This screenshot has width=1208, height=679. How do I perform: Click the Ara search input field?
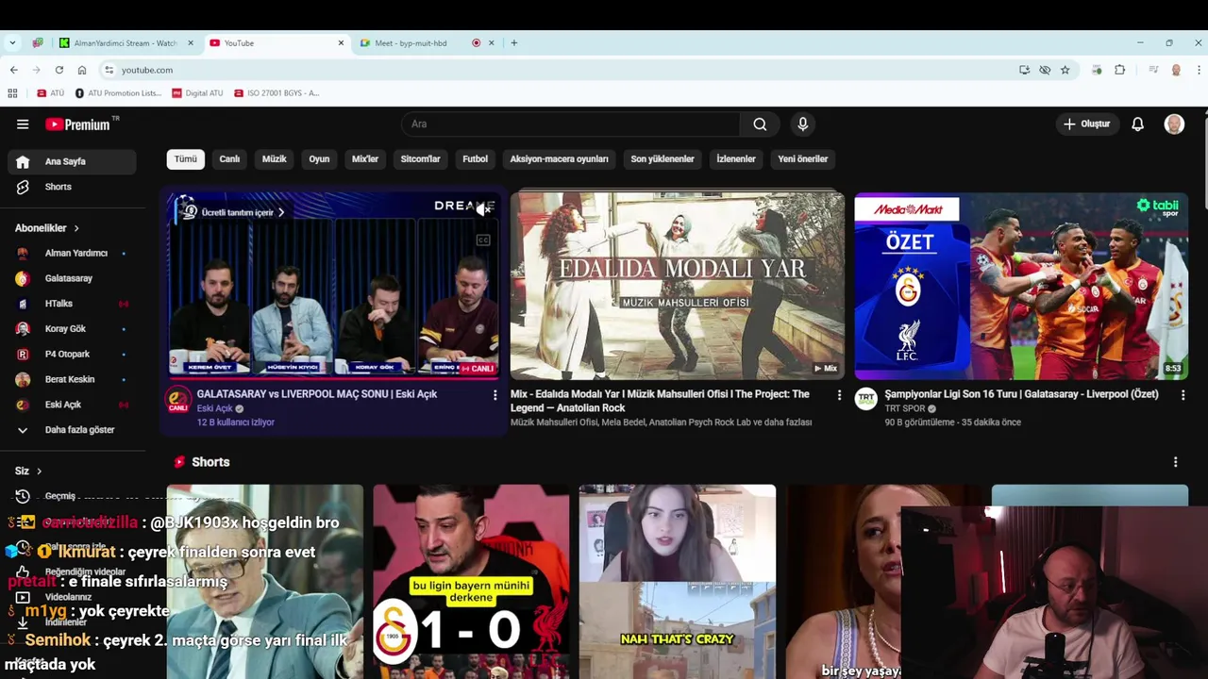tap(571, 124)
